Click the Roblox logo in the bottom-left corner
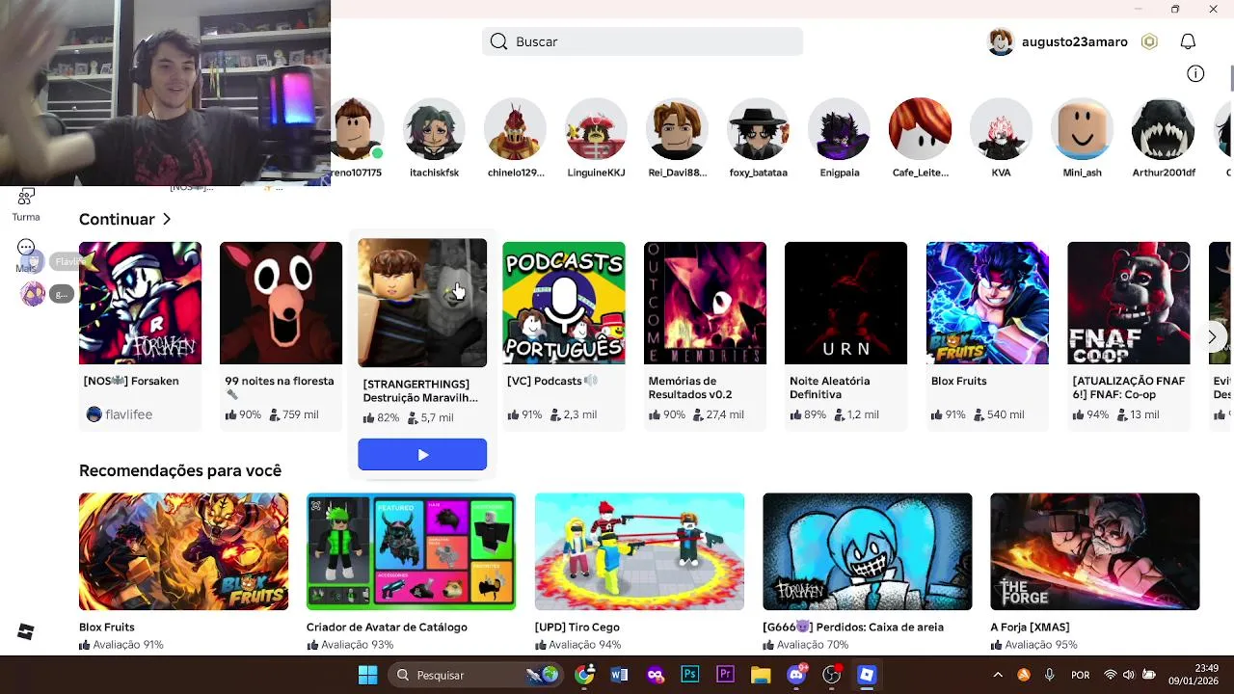This screenshot has height=694, width=1234. [26, 631]
